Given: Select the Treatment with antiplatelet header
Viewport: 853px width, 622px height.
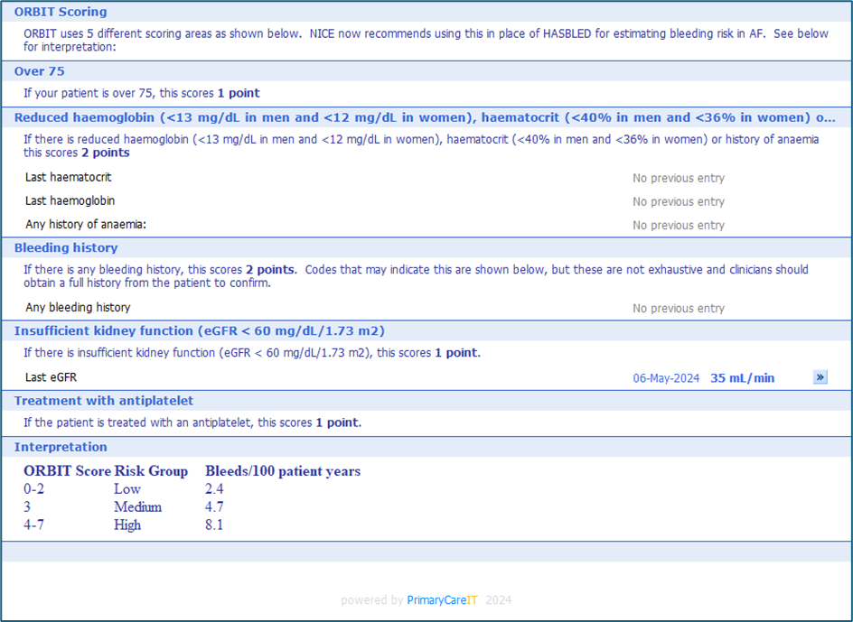Looking at the screenshot, I should (104, 400).
